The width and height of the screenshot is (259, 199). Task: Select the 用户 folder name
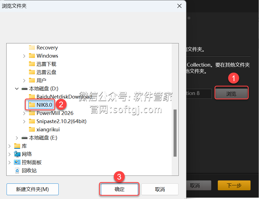tap(41, 81)
